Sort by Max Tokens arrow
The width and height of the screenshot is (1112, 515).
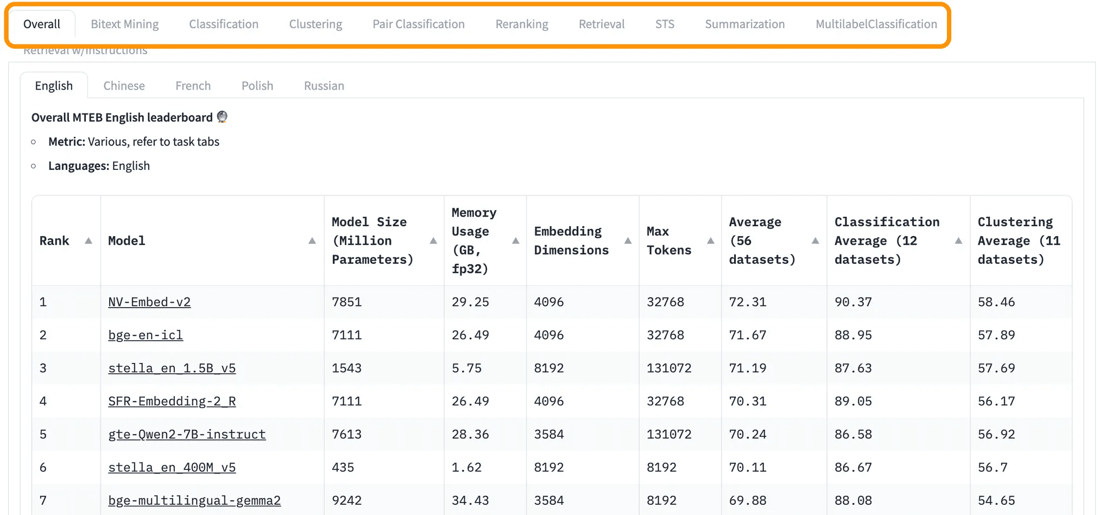pyautogui.click(x=711, y=241)
